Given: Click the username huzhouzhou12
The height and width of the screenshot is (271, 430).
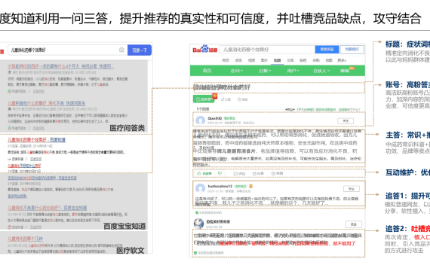Looking at the screenshot, I should click(x=220, y=186).
